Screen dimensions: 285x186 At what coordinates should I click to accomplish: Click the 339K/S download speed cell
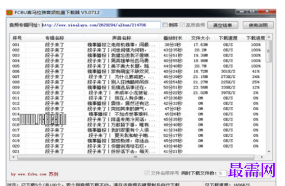[228, 87]
